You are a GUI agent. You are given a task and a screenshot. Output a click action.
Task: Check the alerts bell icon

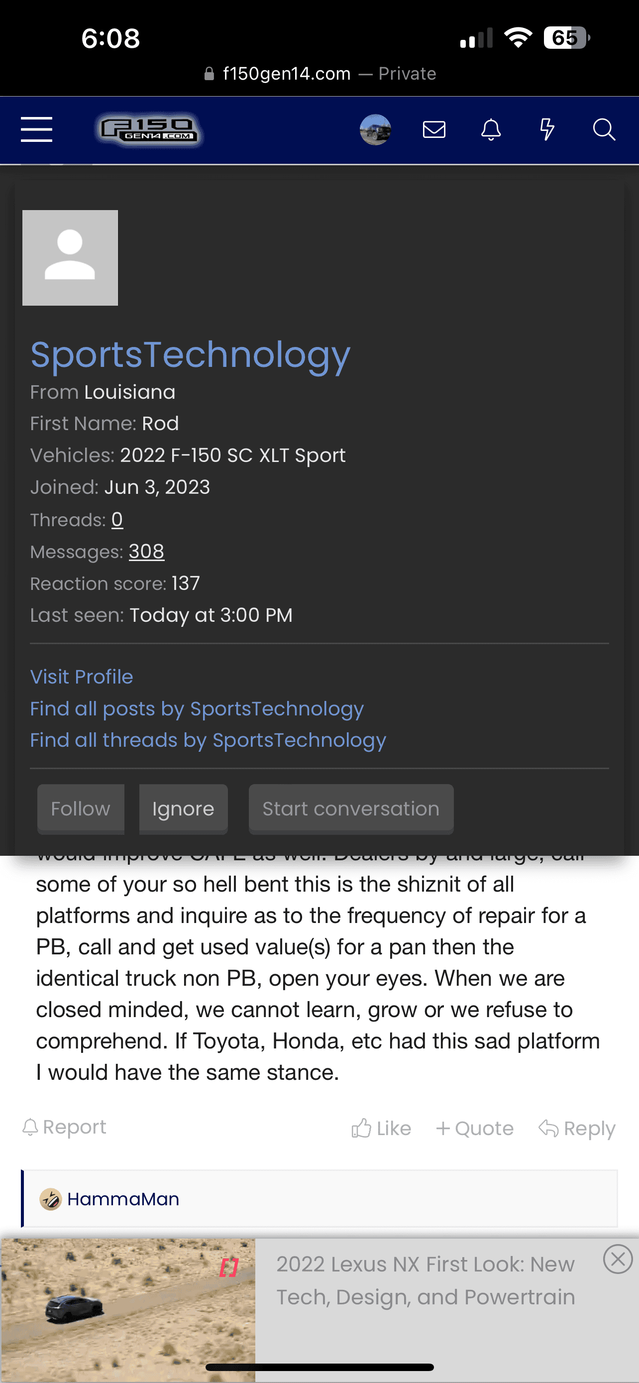[491, 129]
